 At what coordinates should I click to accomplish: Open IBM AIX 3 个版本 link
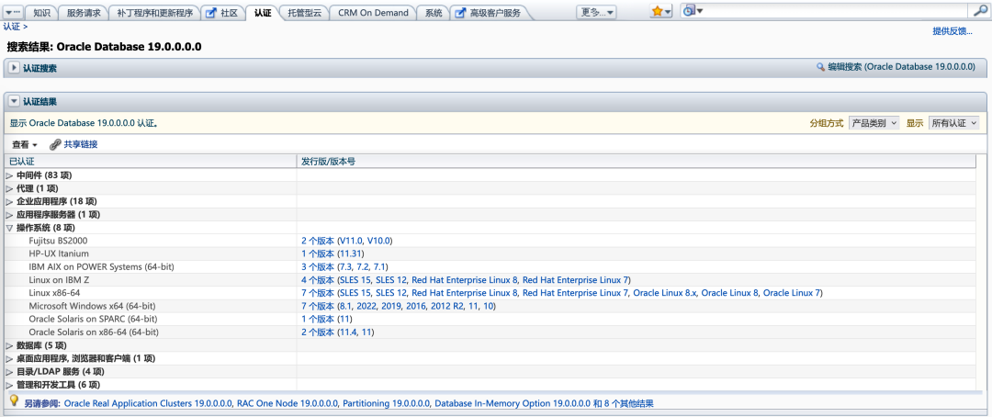(x=318, y=267)
